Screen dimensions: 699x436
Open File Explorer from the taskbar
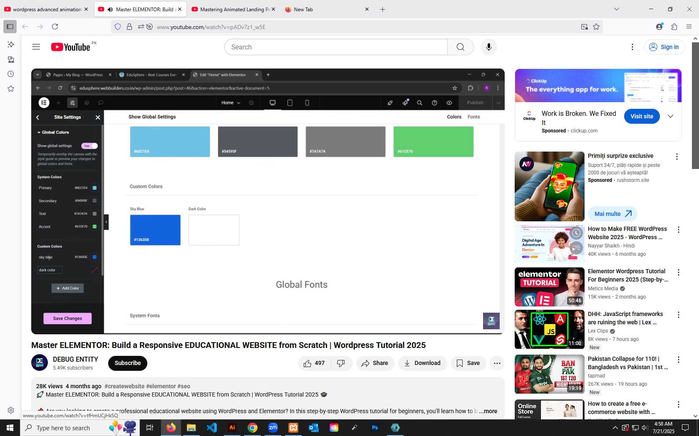pos(191,427)
